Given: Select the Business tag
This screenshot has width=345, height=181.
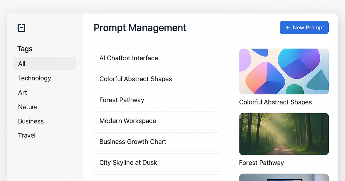Looking at the screenshot, I should pyautogui.click(x=31, y=121).
